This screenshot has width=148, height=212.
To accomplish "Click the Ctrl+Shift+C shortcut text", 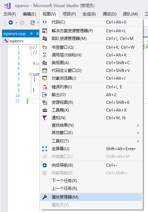I will [118, 63].
